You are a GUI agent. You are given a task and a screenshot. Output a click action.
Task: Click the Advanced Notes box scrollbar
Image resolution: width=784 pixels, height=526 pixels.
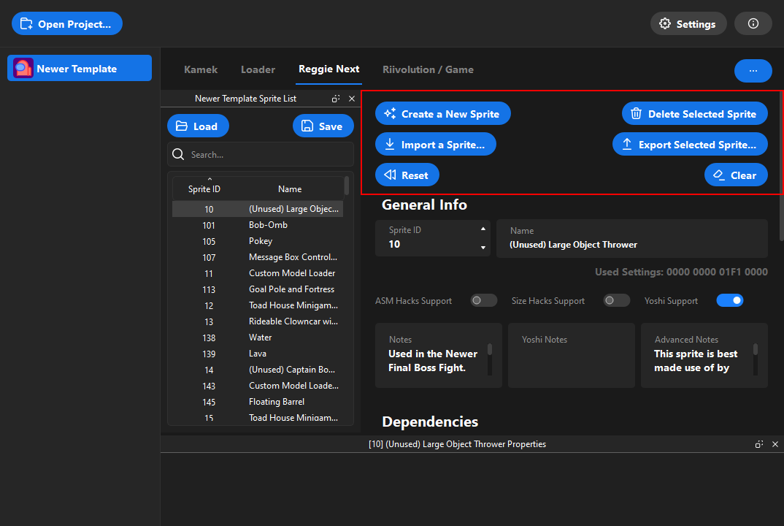[x=756, y=349]
